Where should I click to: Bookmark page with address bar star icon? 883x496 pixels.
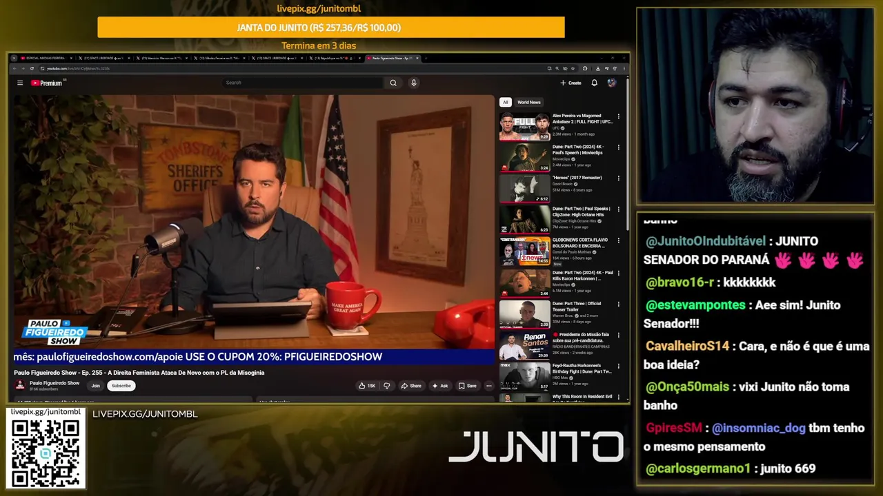(x=574, y=69)
